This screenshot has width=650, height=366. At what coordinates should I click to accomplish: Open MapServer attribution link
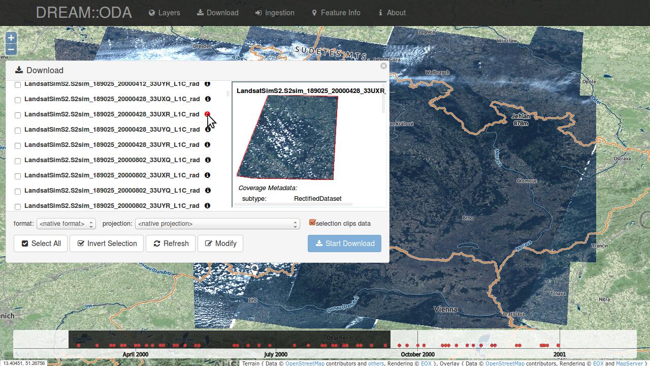click(629, 363)
